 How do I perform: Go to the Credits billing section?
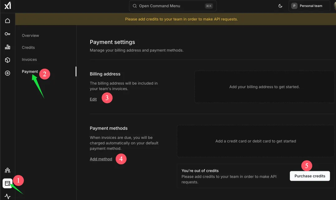[28, 47]
